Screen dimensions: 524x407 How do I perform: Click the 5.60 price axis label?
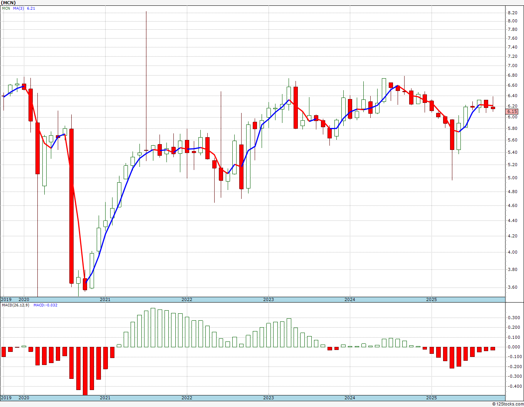(x=512, y=140)
